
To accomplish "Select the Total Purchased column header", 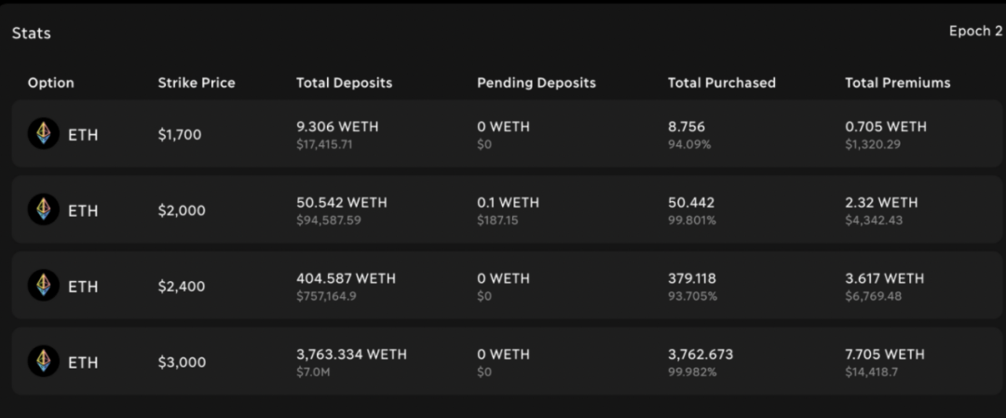I will click(721, 83).
